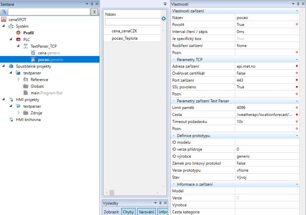This screenshot has width=306, height=215.
Task: Select the pocasi_Teplota row
Action: tap(125, 38)
